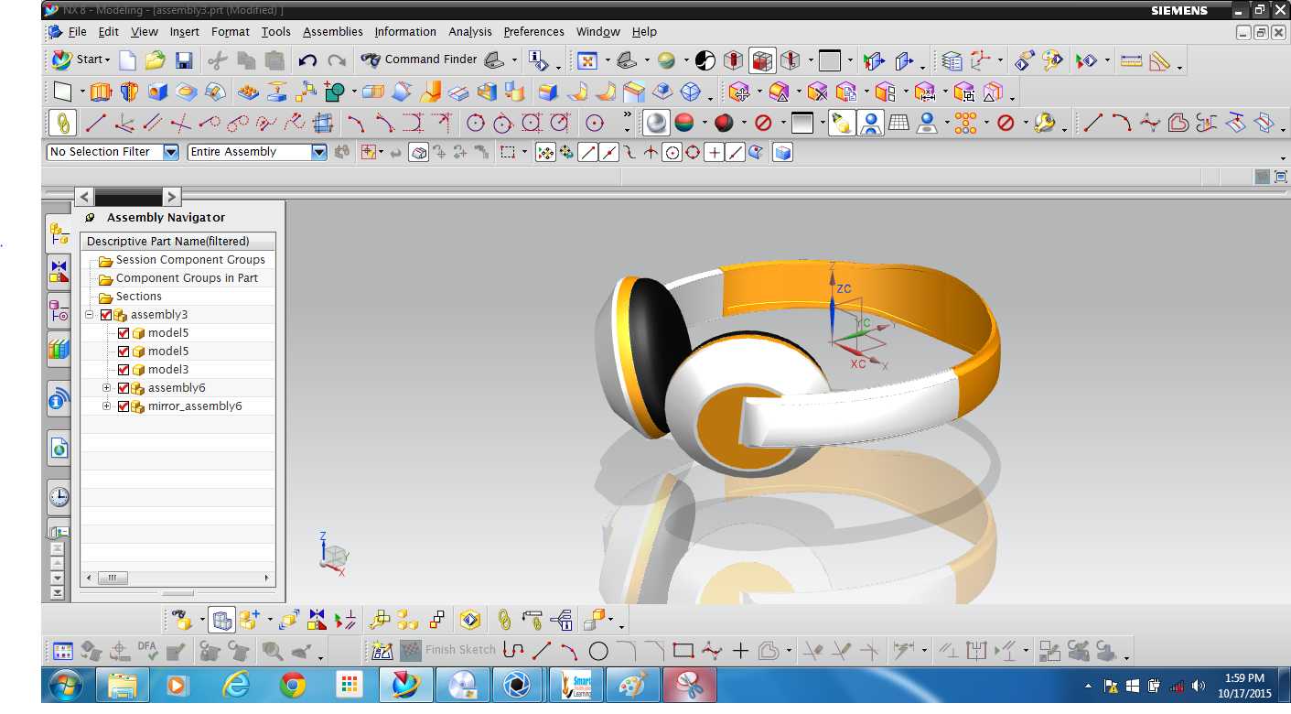Click the Measure Distance ruler icon
This screenshot has width=1291, height=714.
tap(1132, 60)
